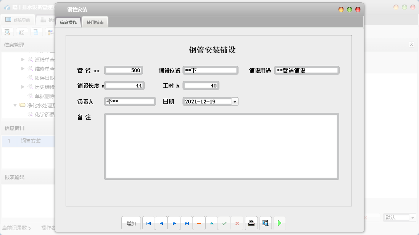This screenshot has width=419, height=235.
Task: Switch to the 信息操作 tab
Action: tap(69, 22)
